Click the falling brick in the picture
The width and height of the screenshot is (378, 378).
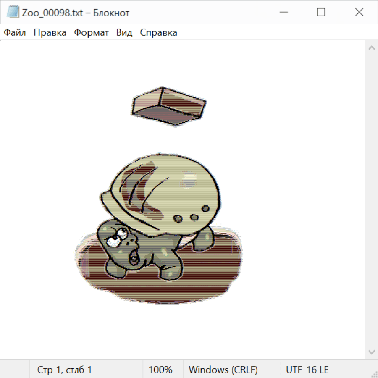(169, 105)
